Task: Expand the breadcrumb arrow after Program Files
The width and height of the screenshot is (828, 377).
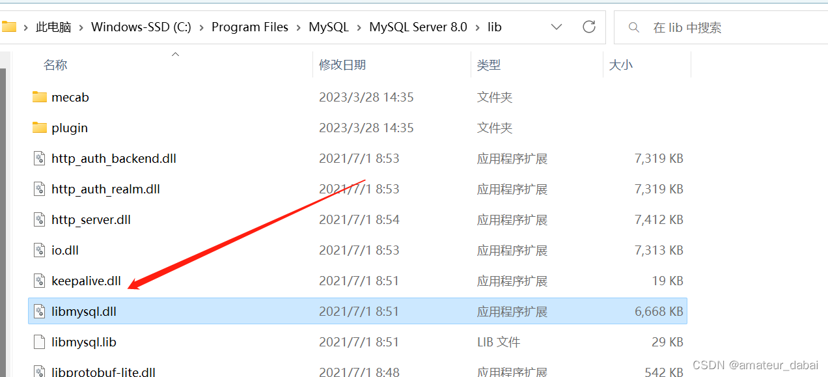Action: (296, 27)
